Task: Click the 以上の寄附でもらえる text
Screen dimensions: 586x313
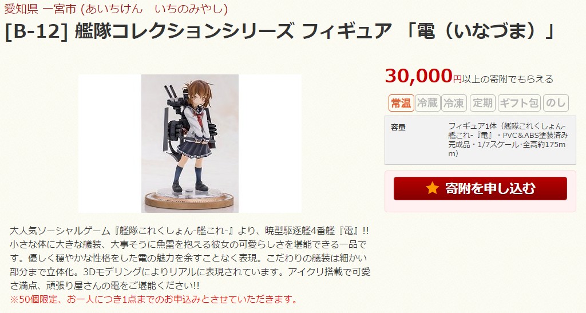Action: 508,79
